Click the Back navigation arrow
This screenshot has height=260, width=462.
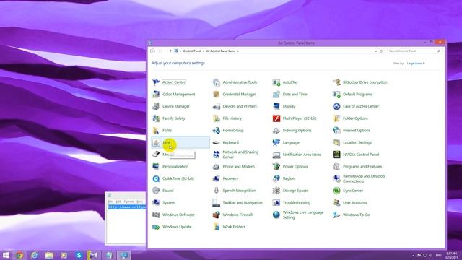coord(152,51)
